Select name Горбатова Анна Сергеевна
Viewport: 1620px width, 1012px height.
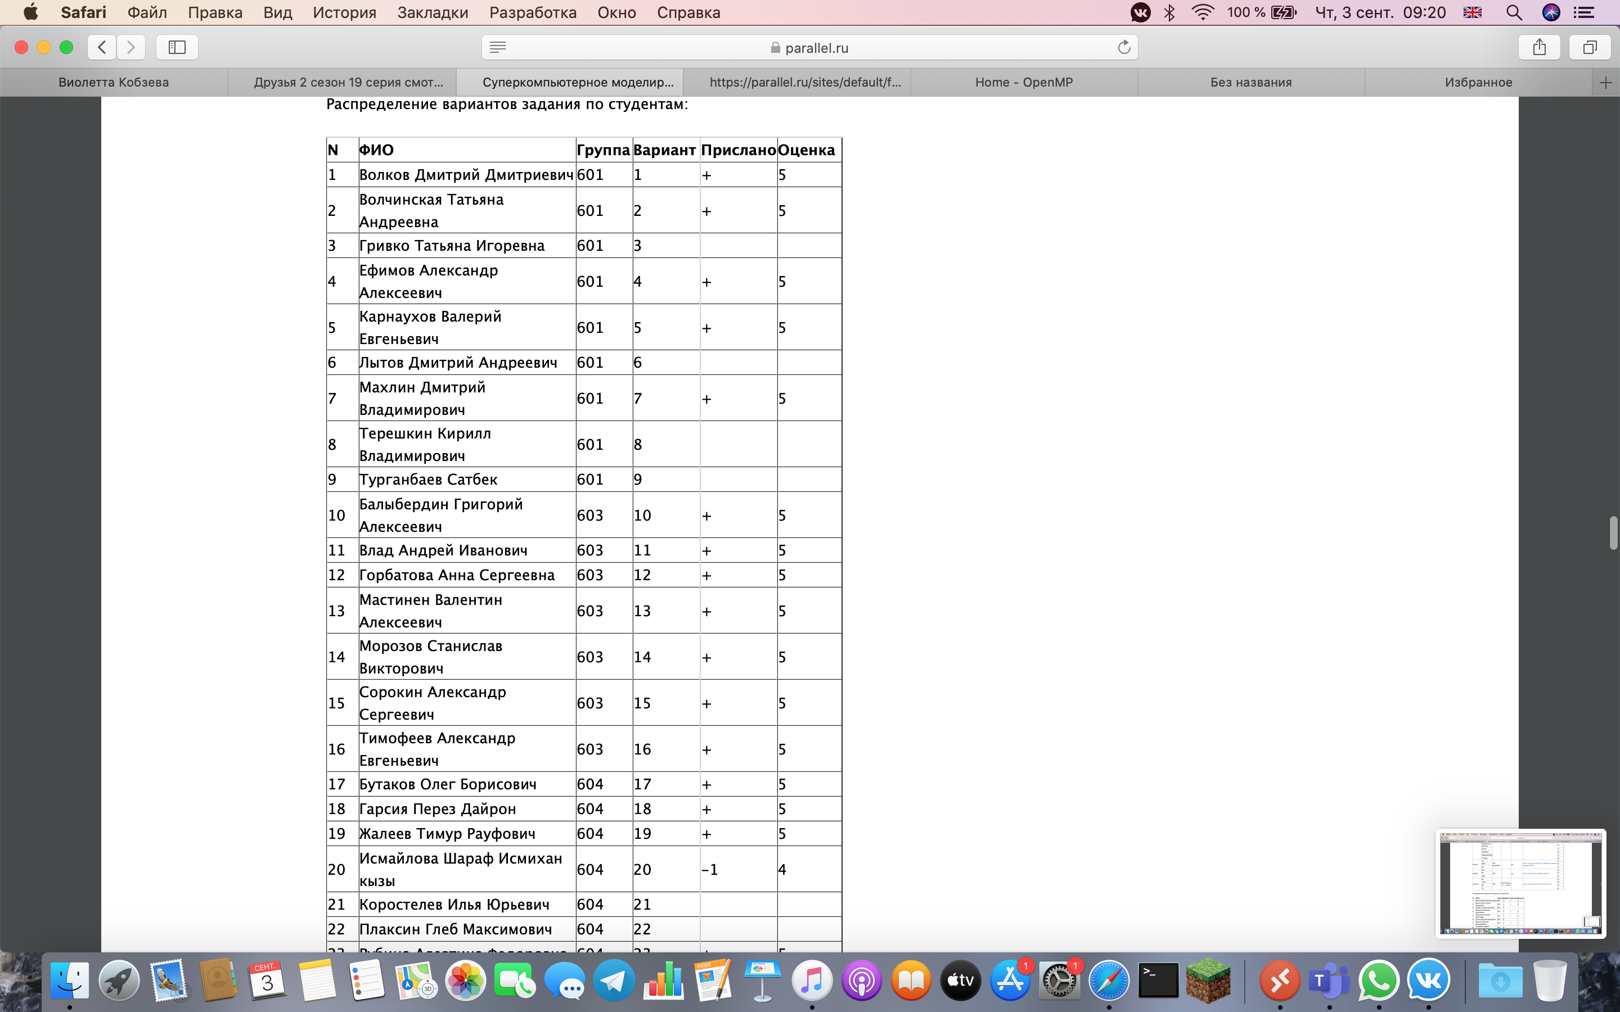coord(457,575)
